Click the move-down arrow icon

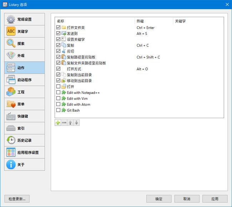[76, 123]
